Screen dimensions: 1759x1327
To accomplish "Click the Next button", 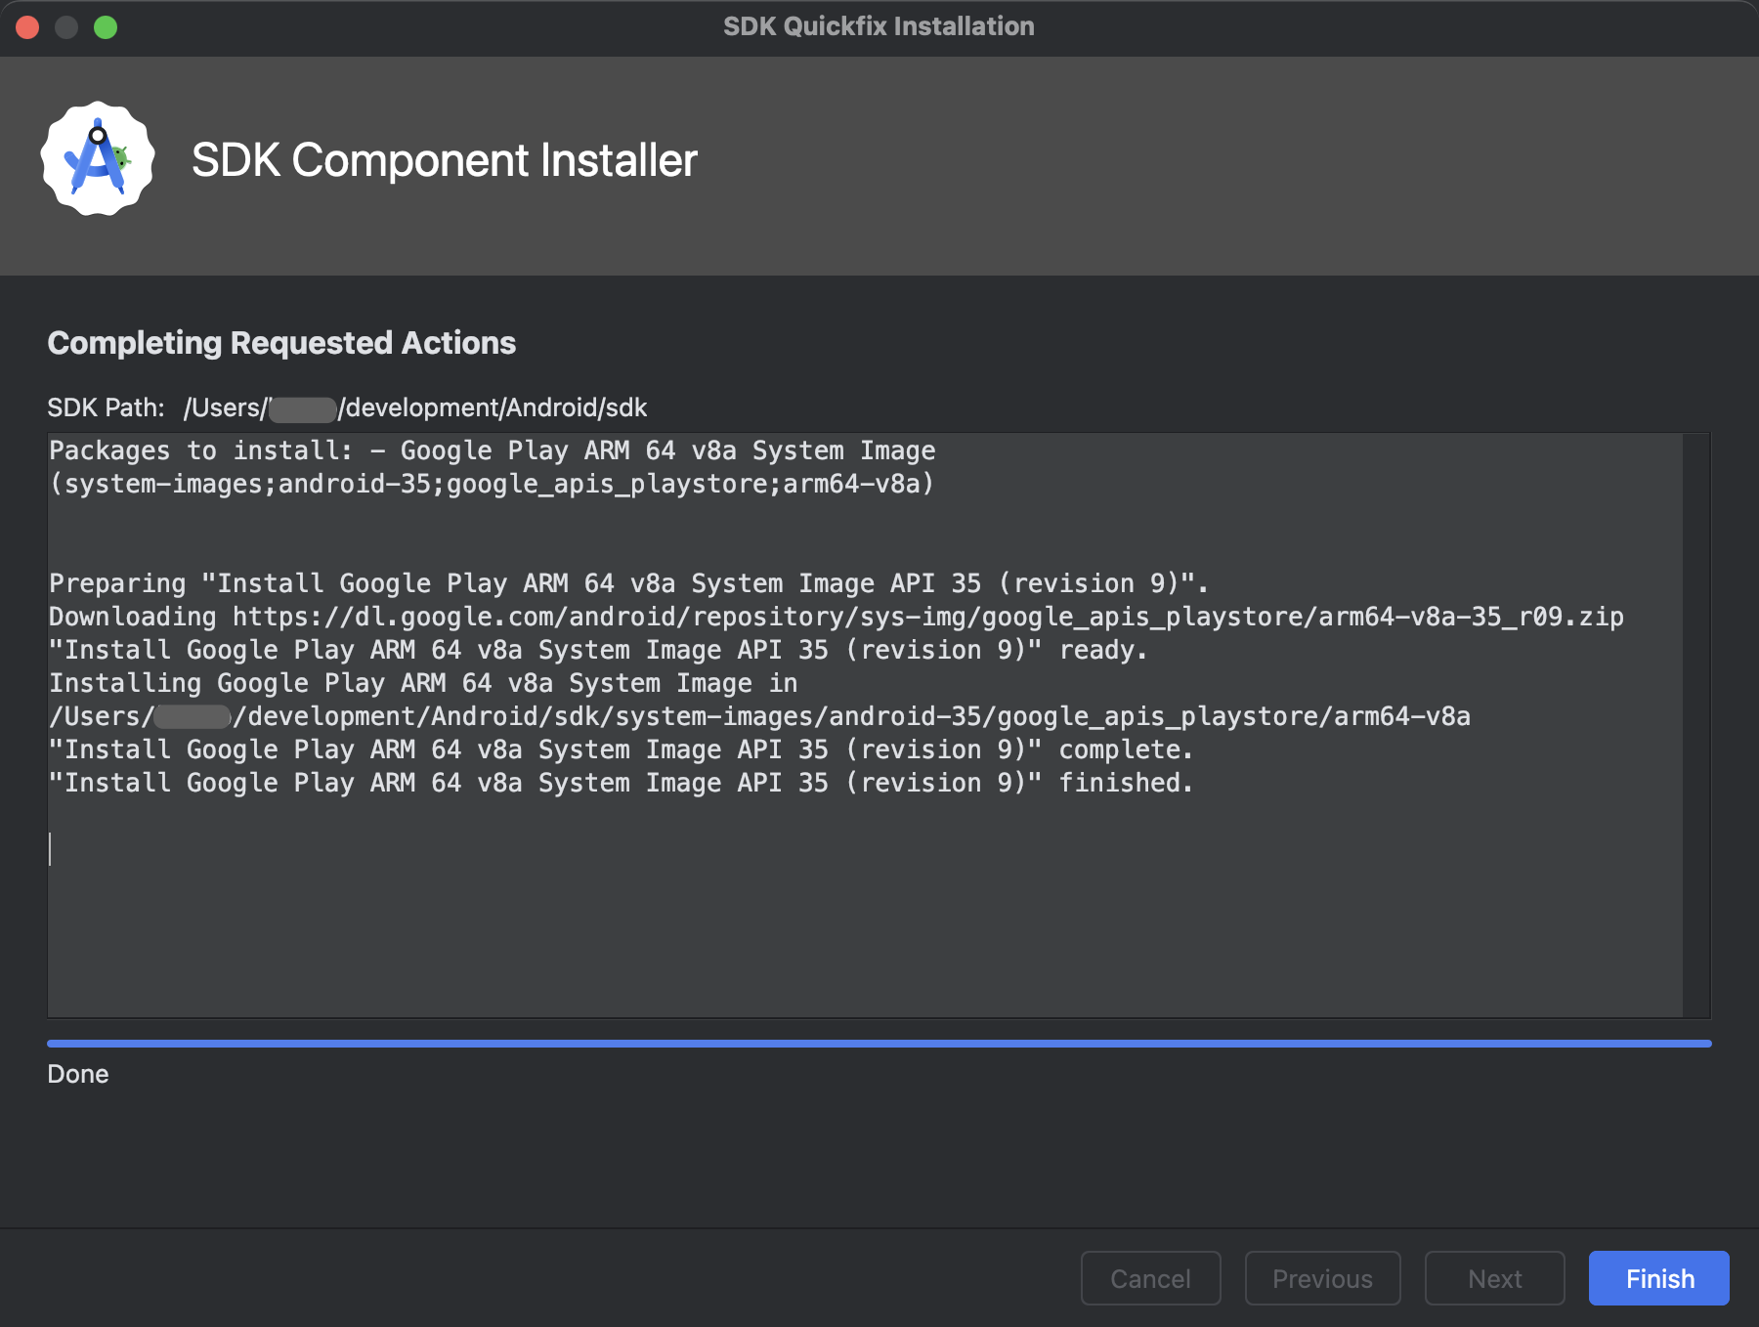I will (x=1494, y=1278).
